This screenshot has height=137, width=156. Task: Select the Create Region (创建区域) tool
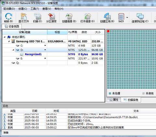(x=107, y=18)
